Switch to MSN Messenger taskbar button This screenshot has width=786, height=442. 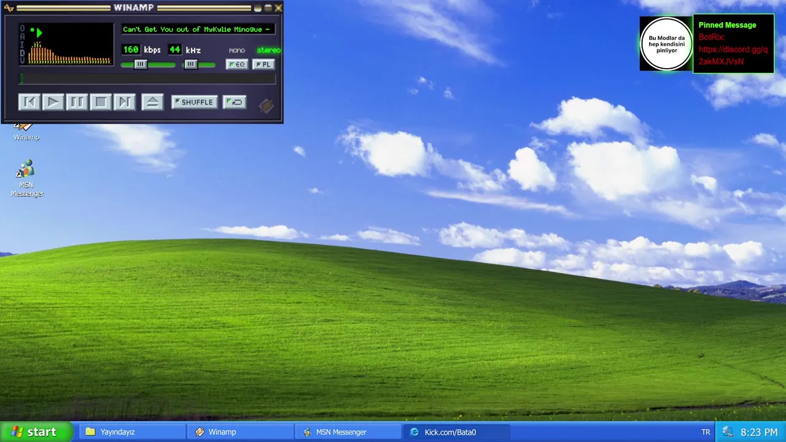(x=348, y=432)
